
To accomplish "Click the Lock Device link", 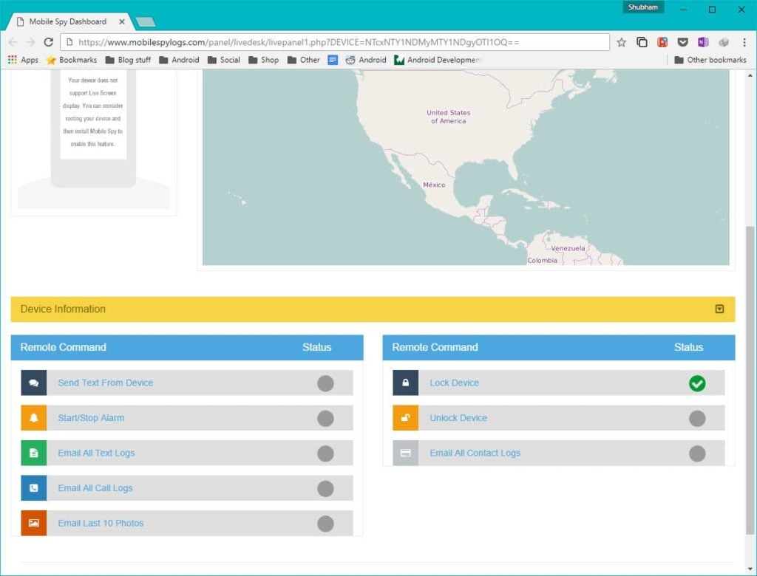I will coord(455,383).
